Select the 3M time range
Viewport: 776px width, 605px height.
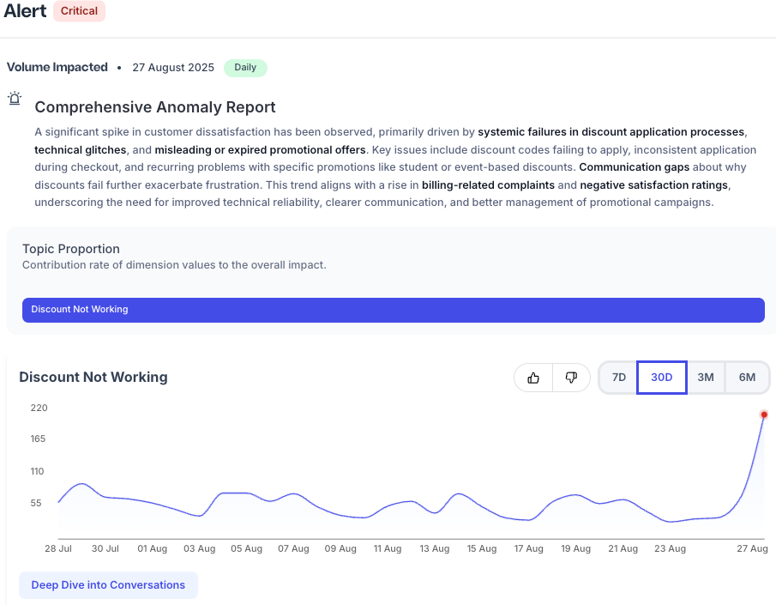(705, 377)
